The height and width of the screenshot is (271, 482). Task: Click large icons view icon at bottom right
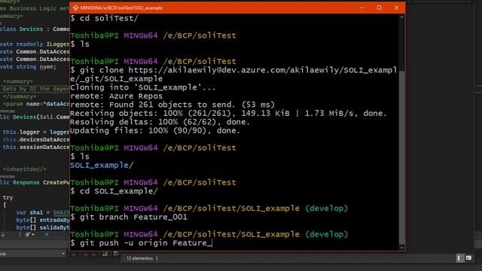click(x=468, y=258)
